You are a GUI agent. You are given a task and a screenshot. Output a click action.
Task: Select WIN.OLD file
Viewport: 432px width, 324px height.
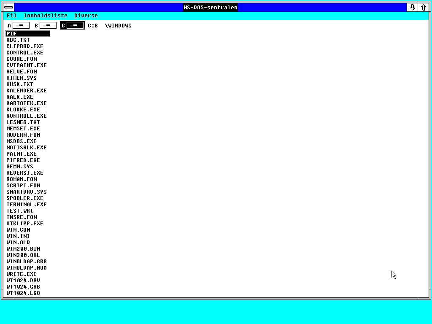point(18,243)
